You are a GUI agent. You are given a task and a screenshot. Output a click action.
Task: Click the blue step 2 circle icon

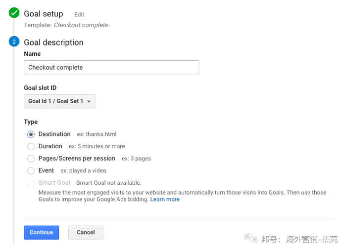14,42
